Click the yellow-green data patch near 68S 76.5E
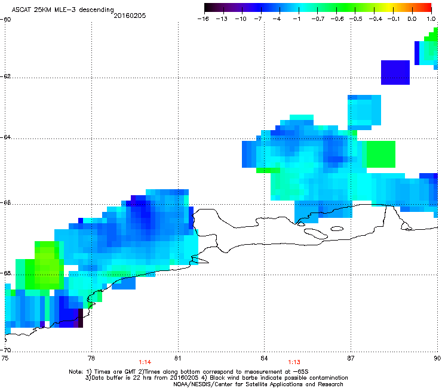 click(x=47, y=265)
